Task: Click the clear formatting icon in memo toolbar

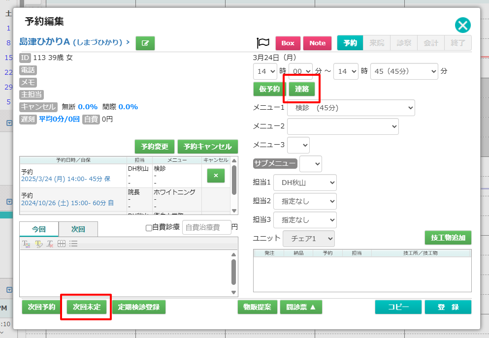Action: tap(50, 244)
